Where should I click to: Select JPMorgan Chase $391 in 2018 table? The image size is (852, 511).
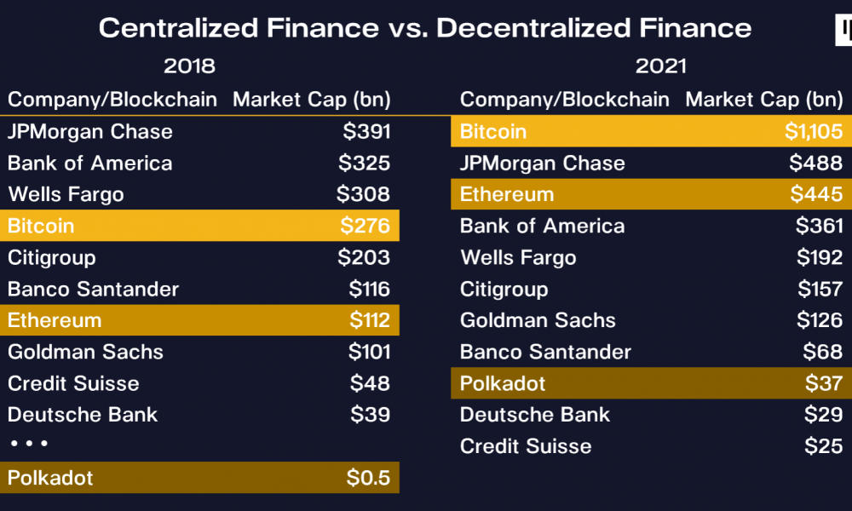[199, 131]
